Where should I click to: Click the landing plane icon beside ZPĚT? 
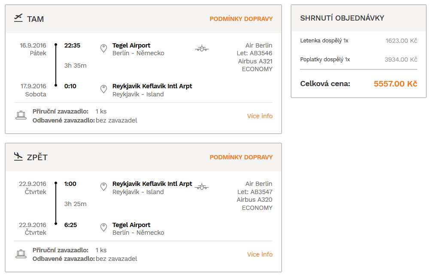pos(18,156)
